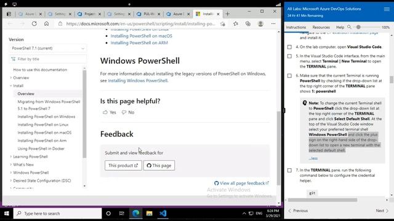Viewport: 394px width, 221px height.
Task: Open Microsoft Edge from taskbar
Action: pyautogui.click(x=135, y=214)
